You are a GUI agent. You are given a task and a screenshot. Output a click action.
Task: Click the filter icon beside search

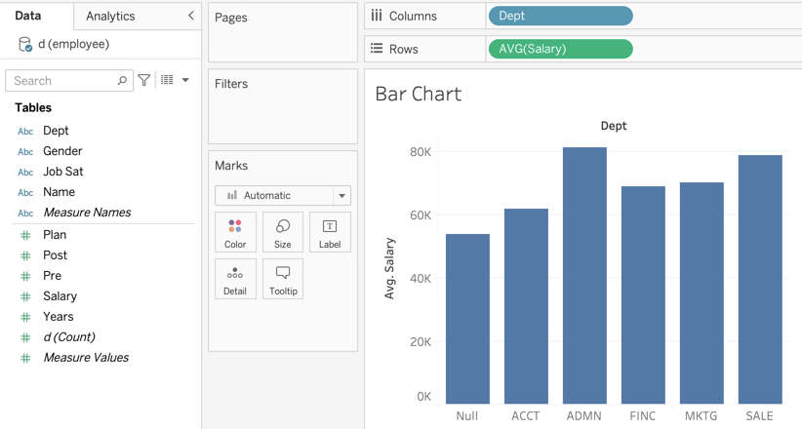click(144, 81)
